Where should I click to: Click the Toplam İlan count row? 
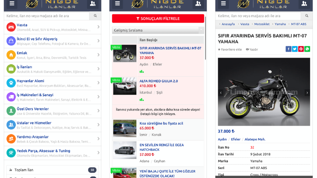[x=52, y=170]
